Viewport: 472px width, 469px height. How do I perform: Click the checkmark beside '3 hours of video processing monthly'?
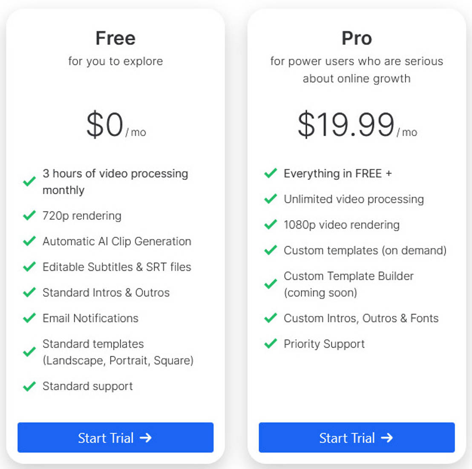[x=29, y=181]
